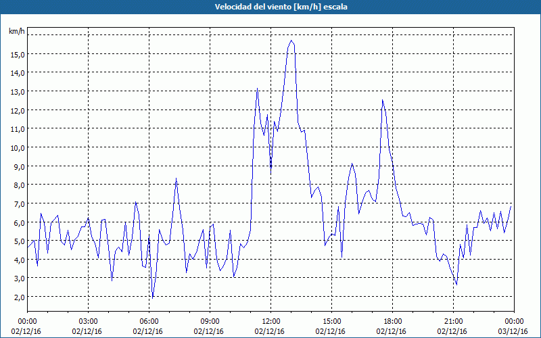Viewport: 541px width, 338px height.
Task: Click the 12,0 y-axis value
Action: [17, 111]
